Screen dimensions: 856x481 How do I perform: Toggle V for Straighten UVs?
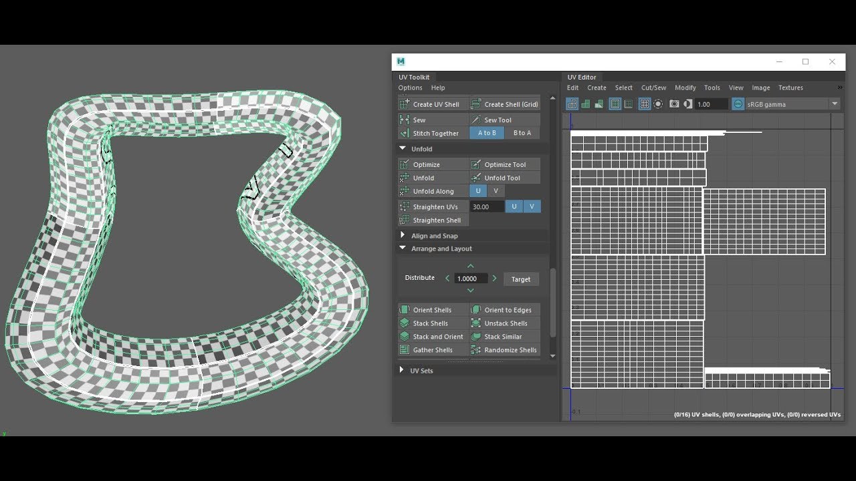pos(532,206)
